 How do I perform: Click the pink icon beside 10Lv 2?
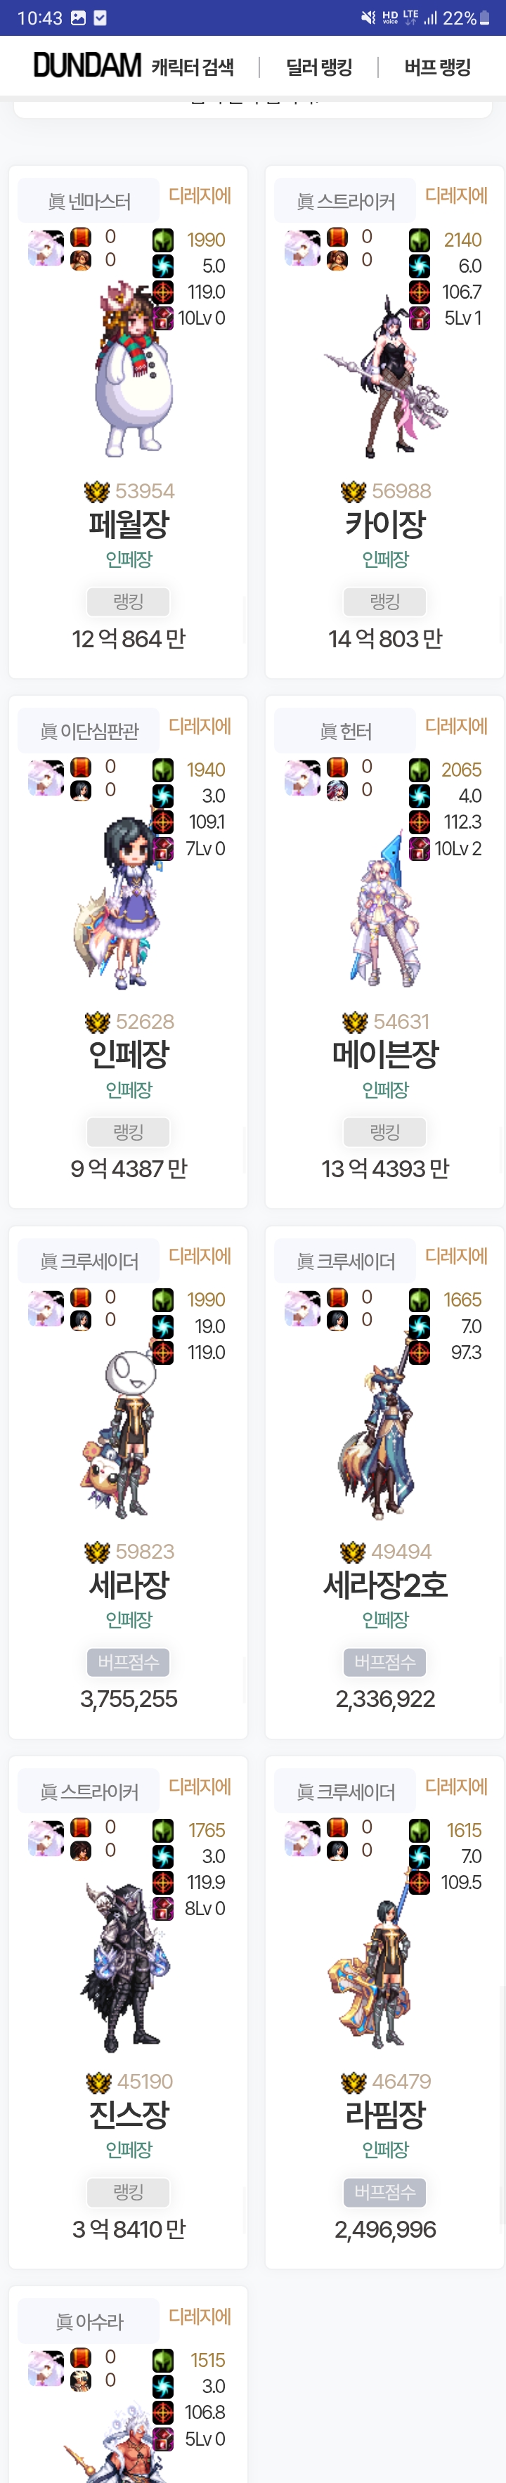[420, 848]
